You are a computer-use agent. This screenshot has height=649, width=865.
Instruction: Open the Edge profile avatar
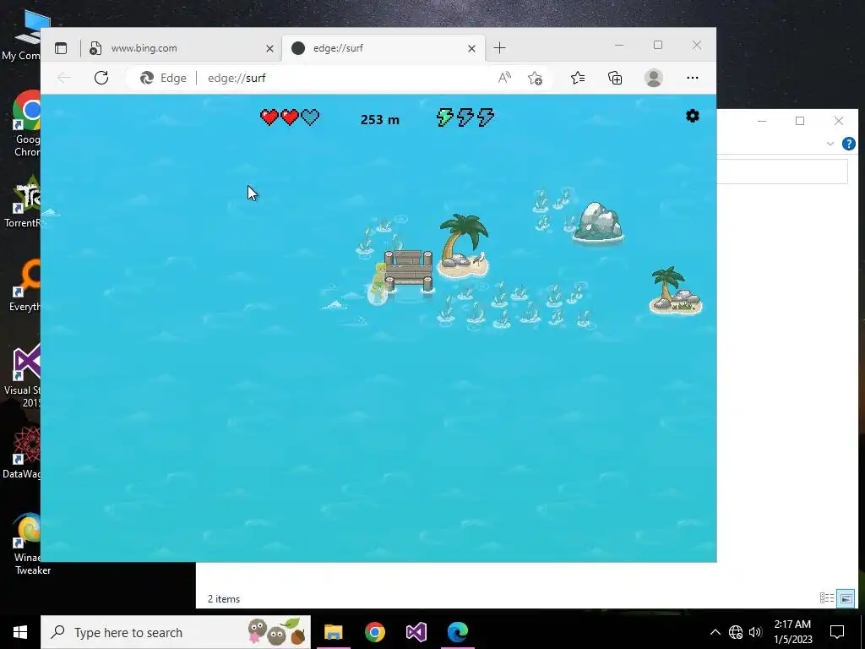tap(653, 78)
